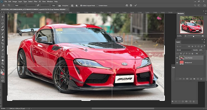This screenshot has width=207, height=110.
Task: Select the Horizontal Type tool
Action: click(3, 47)
